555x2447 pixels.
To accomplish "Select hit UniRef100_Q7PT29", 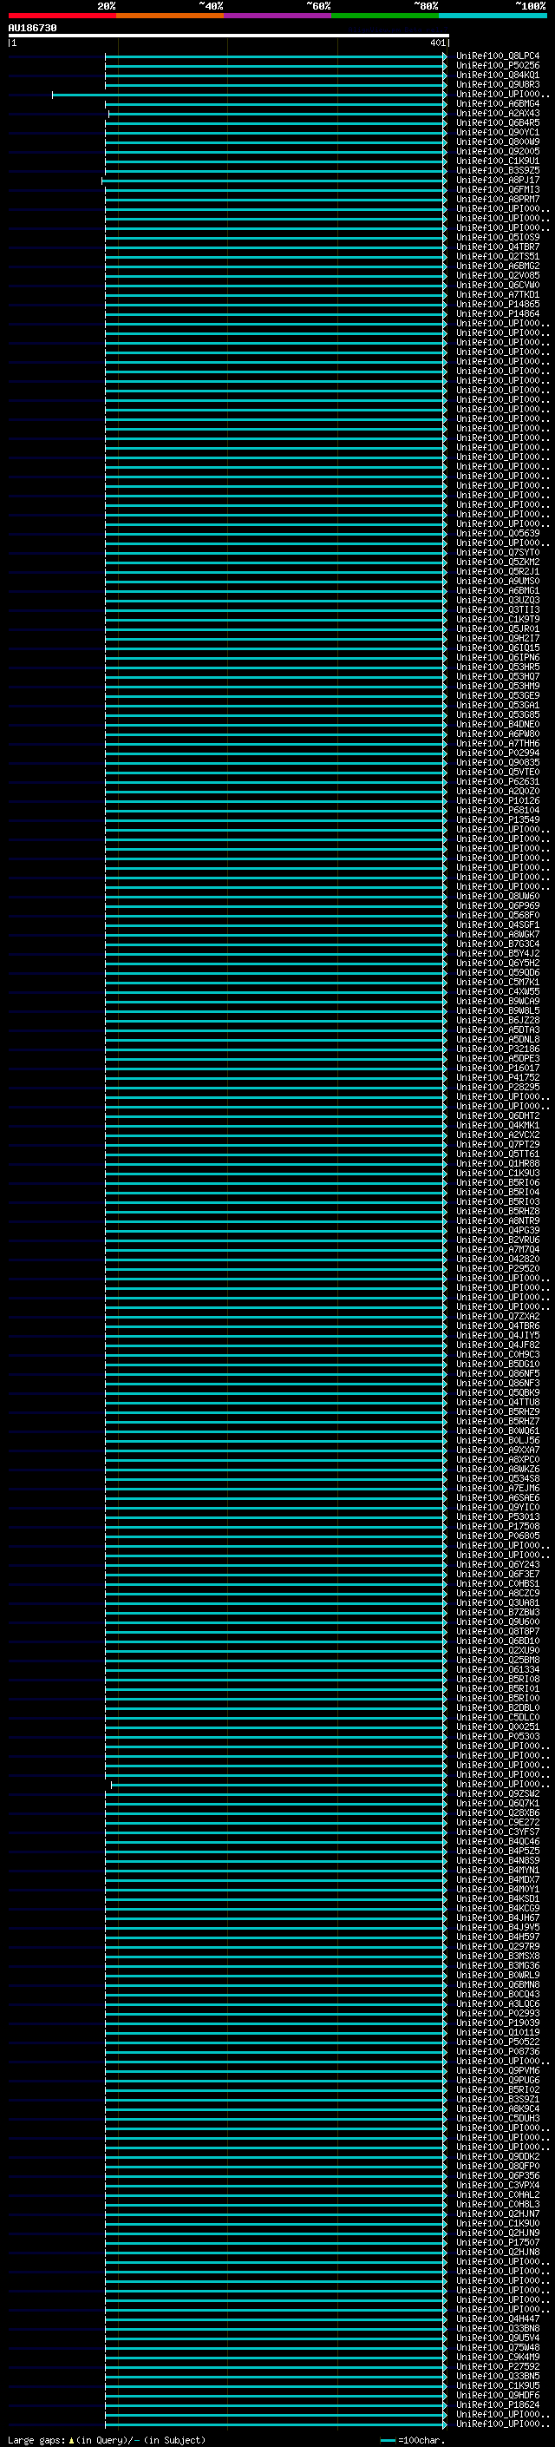I will click(498, 1145).
